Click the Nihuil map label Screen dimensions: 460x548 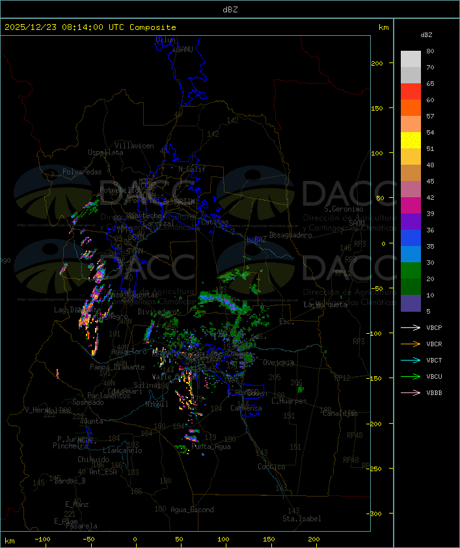[x=157, y=404]
